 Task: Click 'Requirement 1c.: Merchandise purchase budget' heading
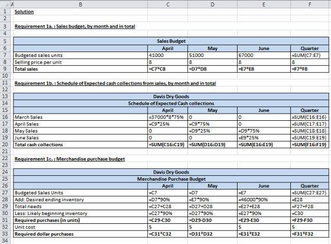tap(70, 159)
